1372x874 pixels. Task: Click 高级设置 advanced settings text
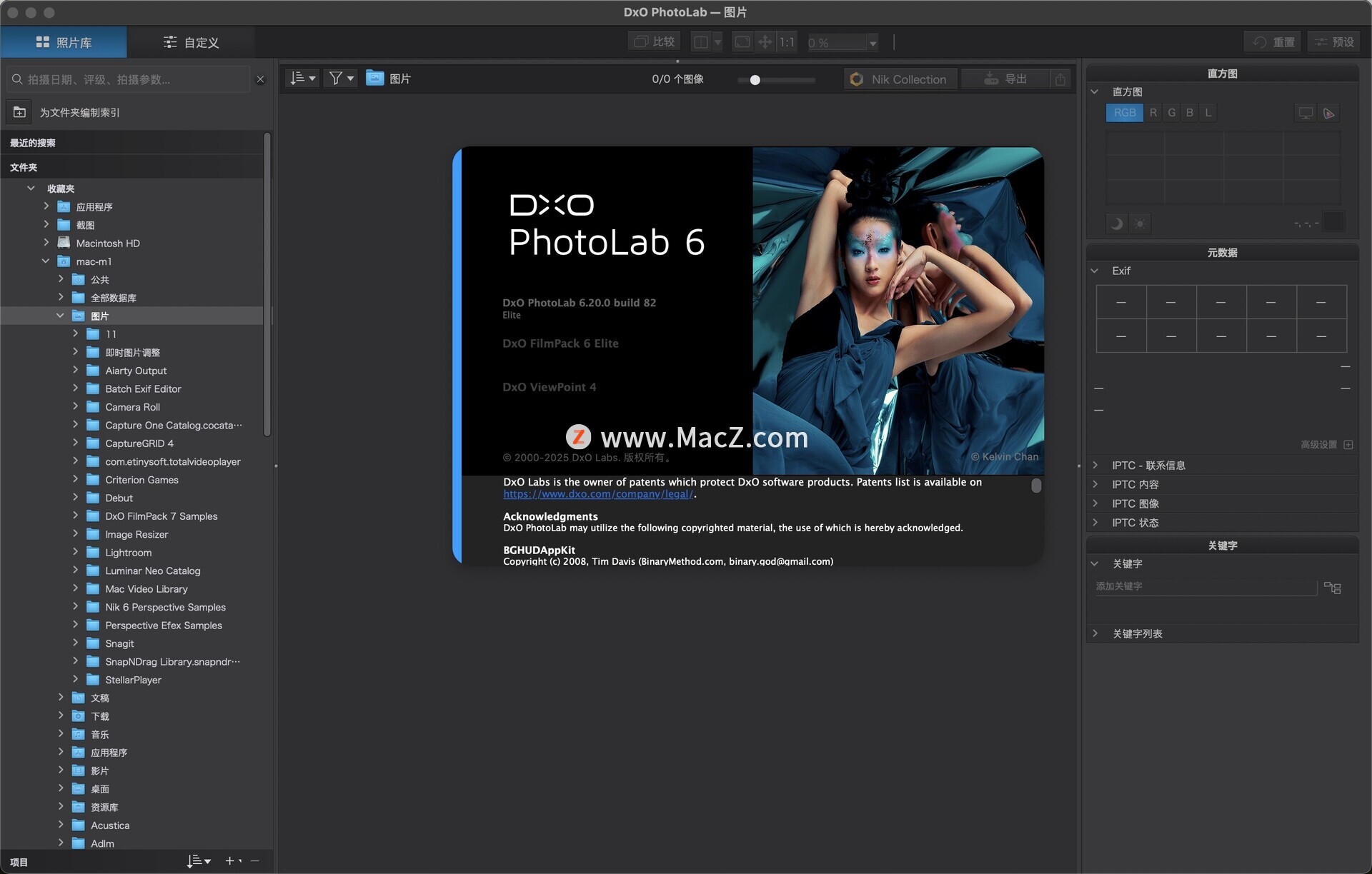click(x=1318, y=444)
